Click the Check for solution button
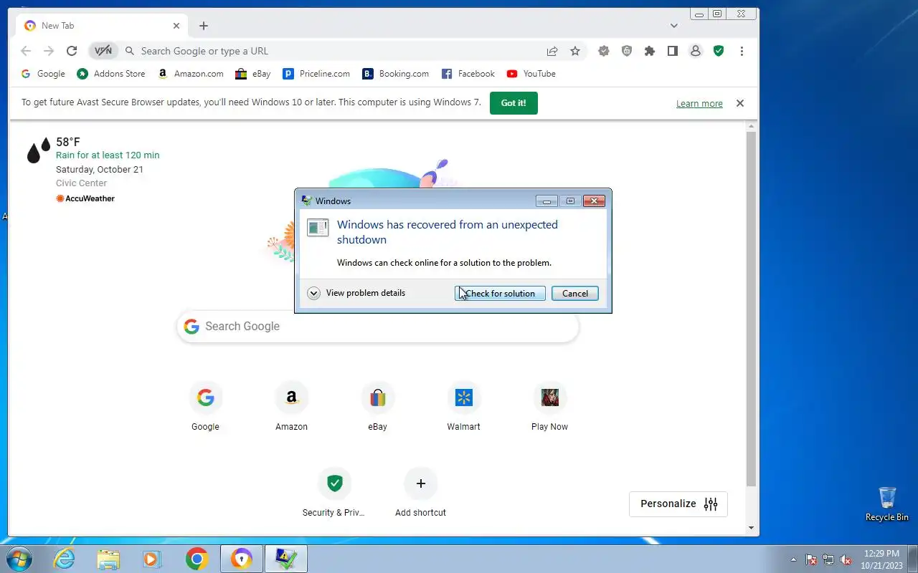The image size is (918, 573). click(500, 294)
